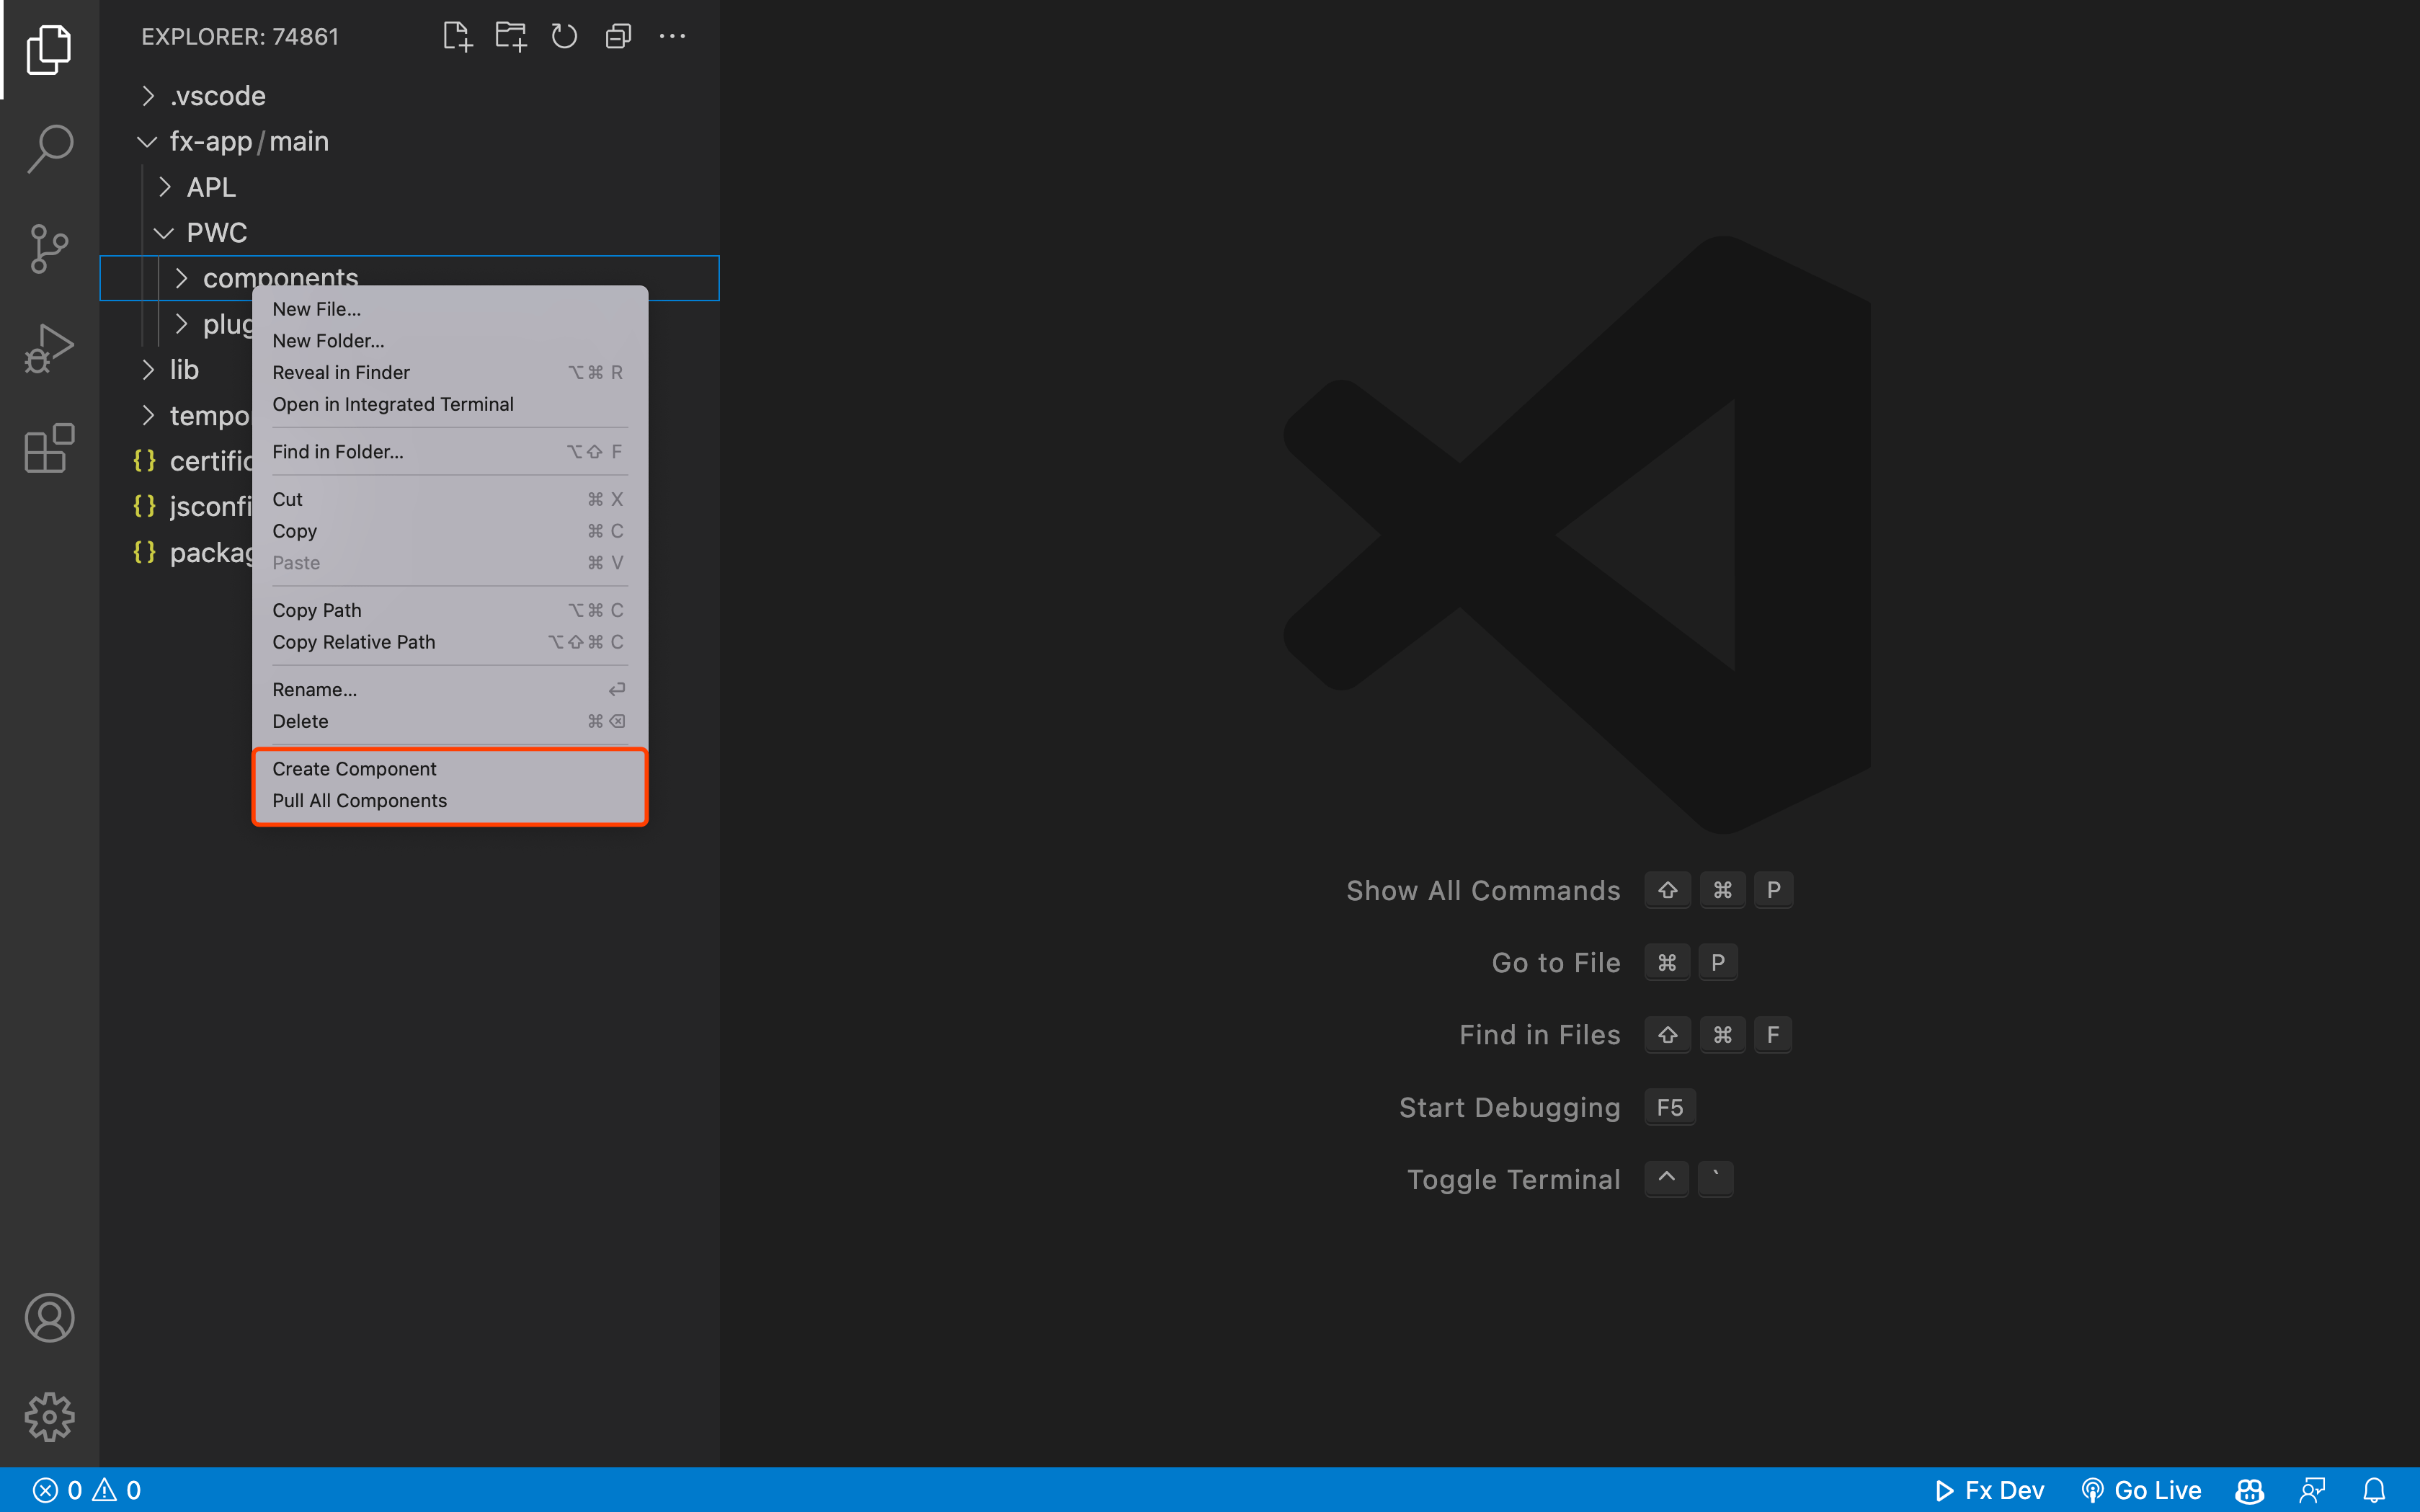Click the New Folder icon in explorer header
The image size is (2420, 1512).
click(x=511, y=37)
